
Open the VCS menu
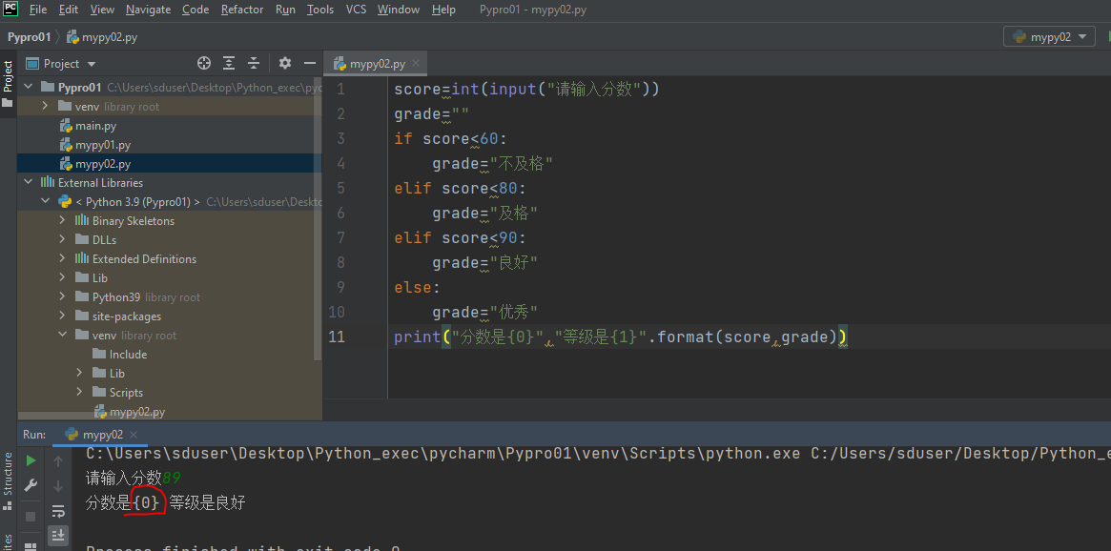coord(357,10)
